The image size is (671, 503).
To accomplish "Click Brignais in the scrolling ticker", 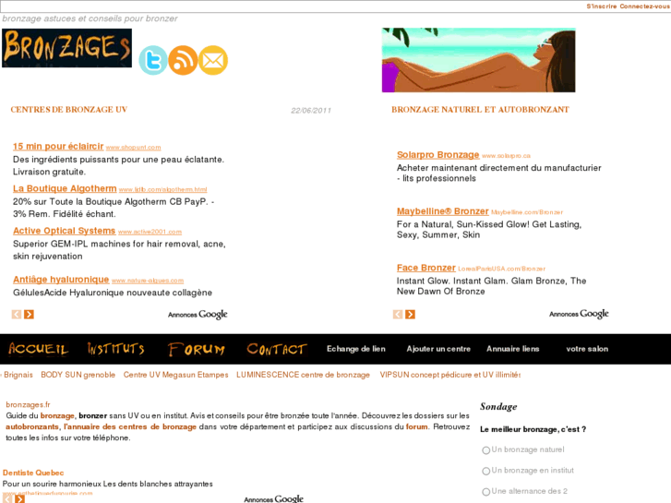I will 18,375.
